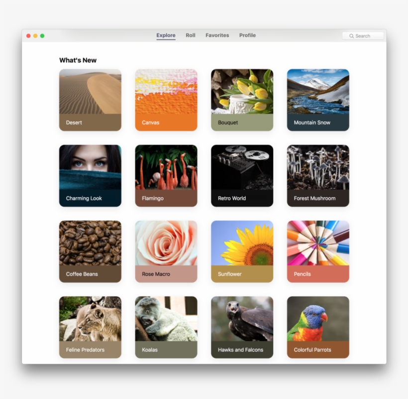Click the magnifying glass search icon
The width and height of the screenshot is (408, 399).
tap(351, 36)
